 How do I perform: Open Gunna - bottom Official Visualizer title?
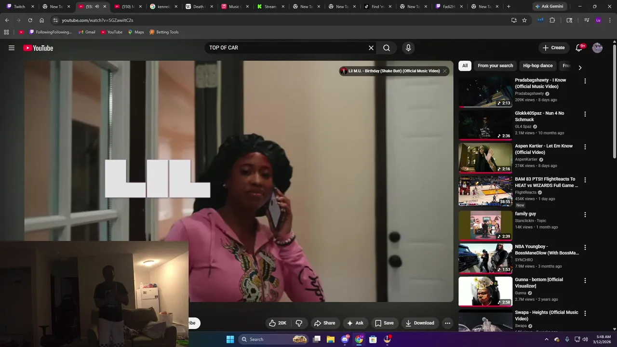[539, 283]
